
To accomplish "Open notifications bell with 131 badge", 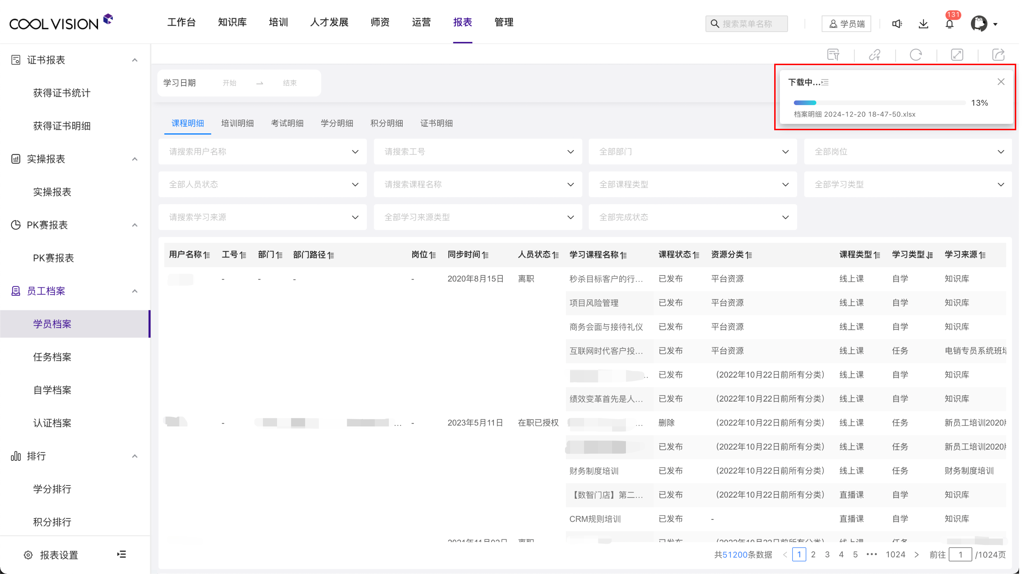I will tap(950, 24).
